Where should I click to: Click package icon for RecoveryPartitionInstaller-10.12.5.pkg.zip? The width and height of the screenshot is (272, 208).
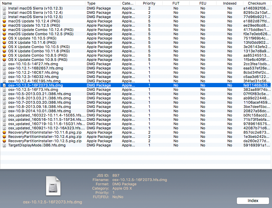[4, 141]
